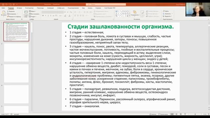Click the Replace (Заменить) button
Screen dimensions: 210x118
click(x=168, y=14)
